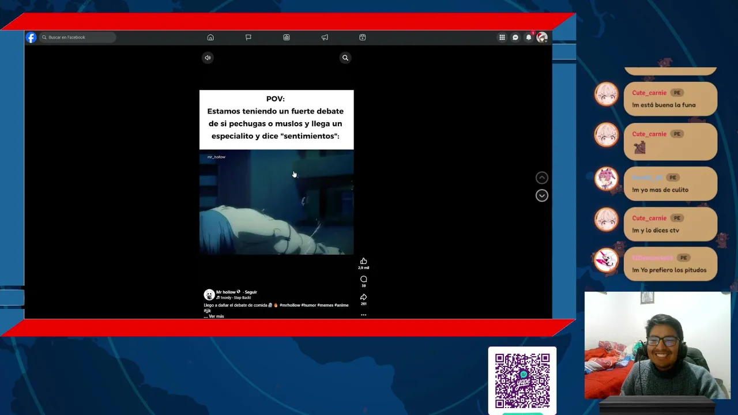Image resolution: width=738 pixels, height=415 pixels.
Task: Open the #memes hashtag
Action: click(325, 305)
